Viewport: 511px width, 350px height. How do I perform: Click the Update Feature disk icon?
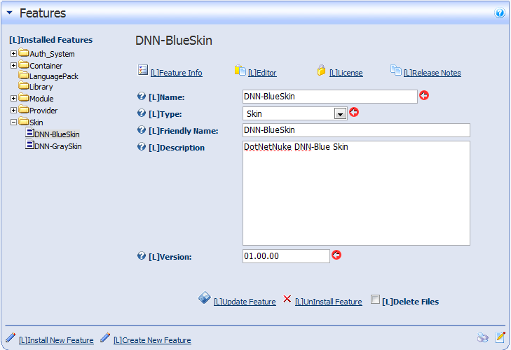click(x=205, y=297)
